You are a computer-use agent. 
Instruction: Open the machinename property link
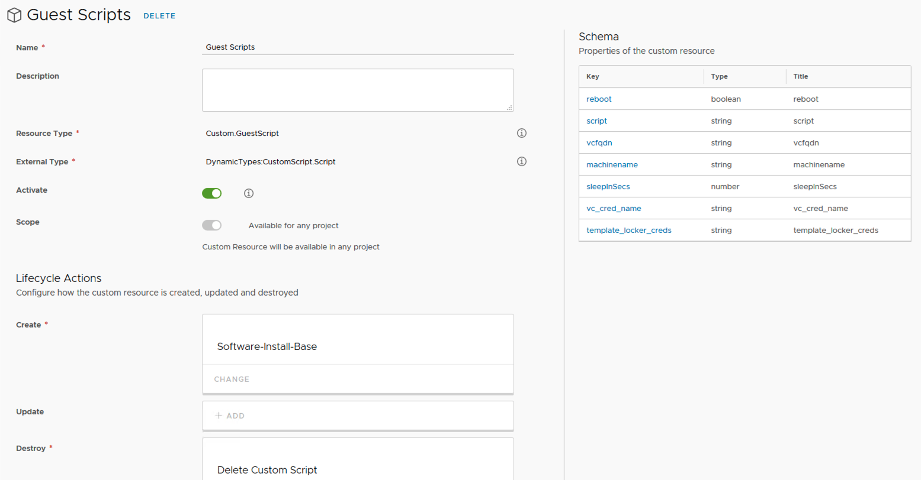coord(612,165)
